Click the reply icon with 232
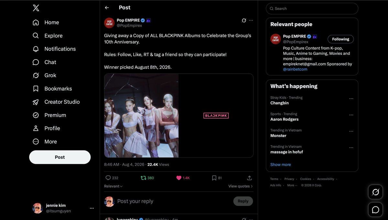Image resolution: width=388 pixels, height=220 pixels. (112, 178)
